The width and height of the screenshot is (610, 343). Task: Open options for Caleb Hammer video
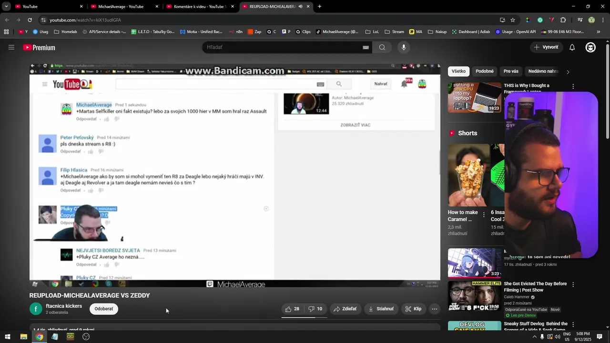coord(573,284)
